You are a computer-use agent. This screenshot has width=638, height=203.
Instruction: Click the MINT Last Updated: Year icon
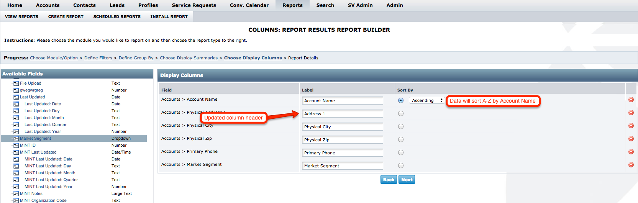click(x=16, y=187)
